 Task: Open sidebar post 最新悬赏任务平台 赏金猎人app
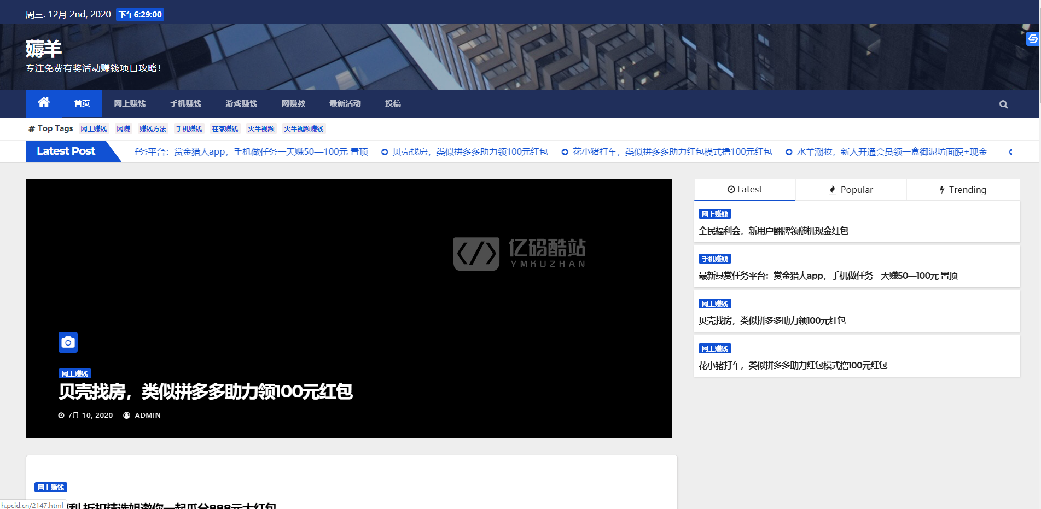coord(828,276)
